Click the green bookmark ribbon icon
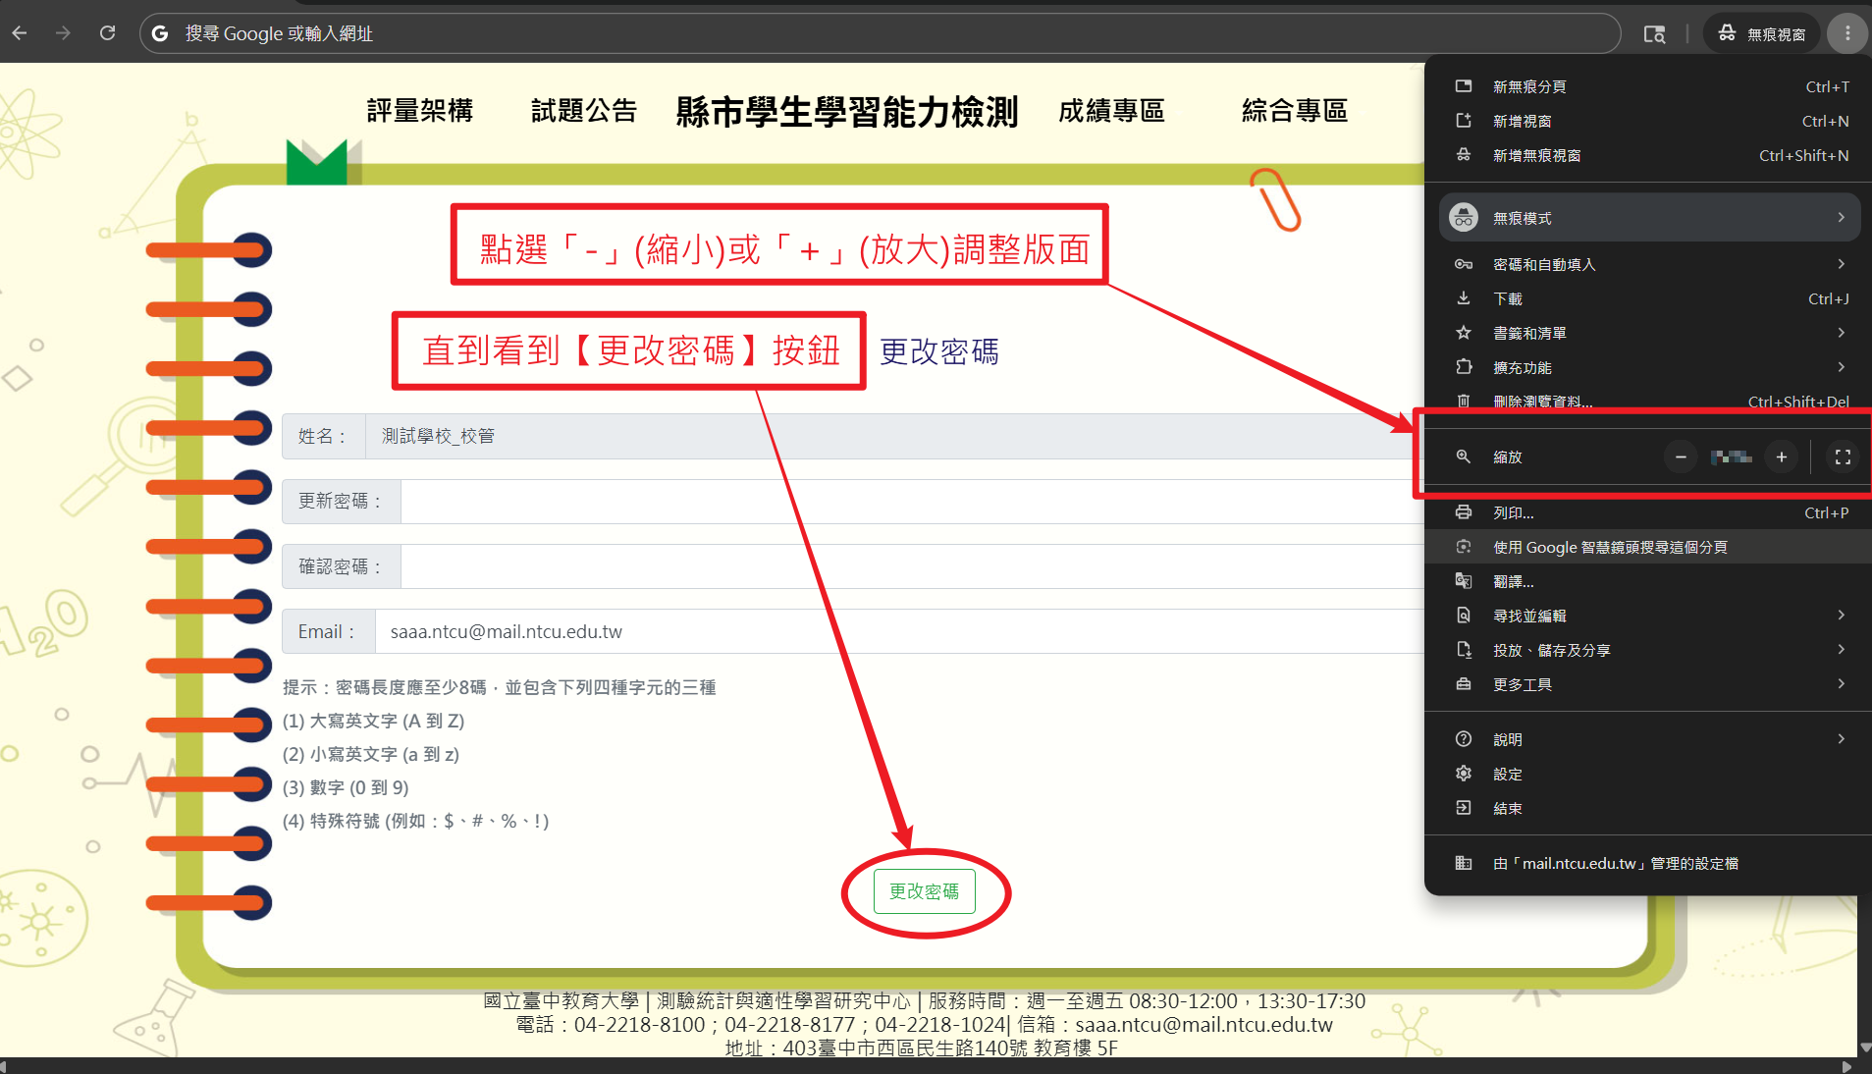This screenshot has height=1074, width=1872. pos(317,162)
